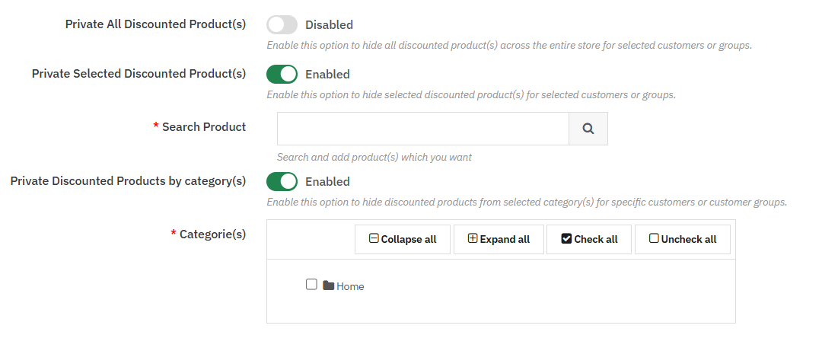Screen dimensions: 822x338
Task: Click the folder icon beside Home
Action: coord(329,285)
